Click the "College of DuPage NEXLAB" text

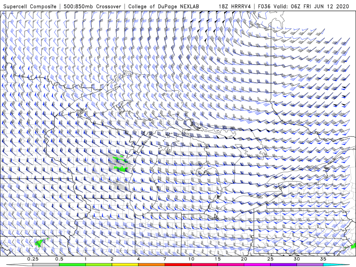point(163,6)
